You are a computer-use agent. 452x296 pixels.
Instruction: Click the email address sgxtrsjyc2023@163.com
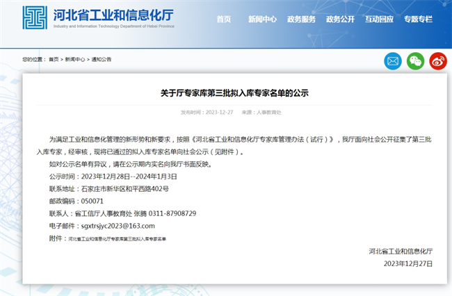(118, 226)
